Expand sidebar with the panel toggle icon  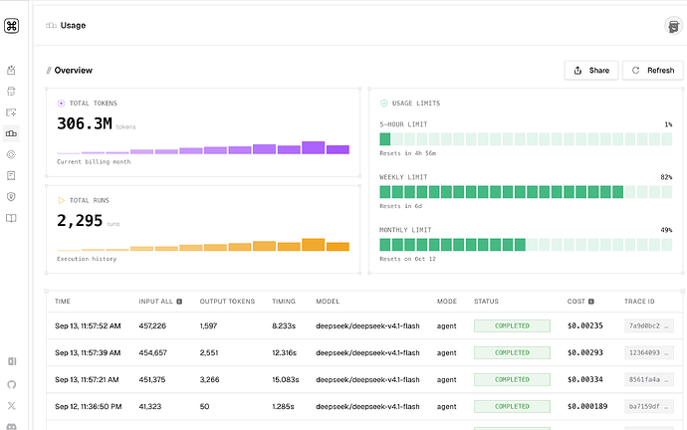12,361
